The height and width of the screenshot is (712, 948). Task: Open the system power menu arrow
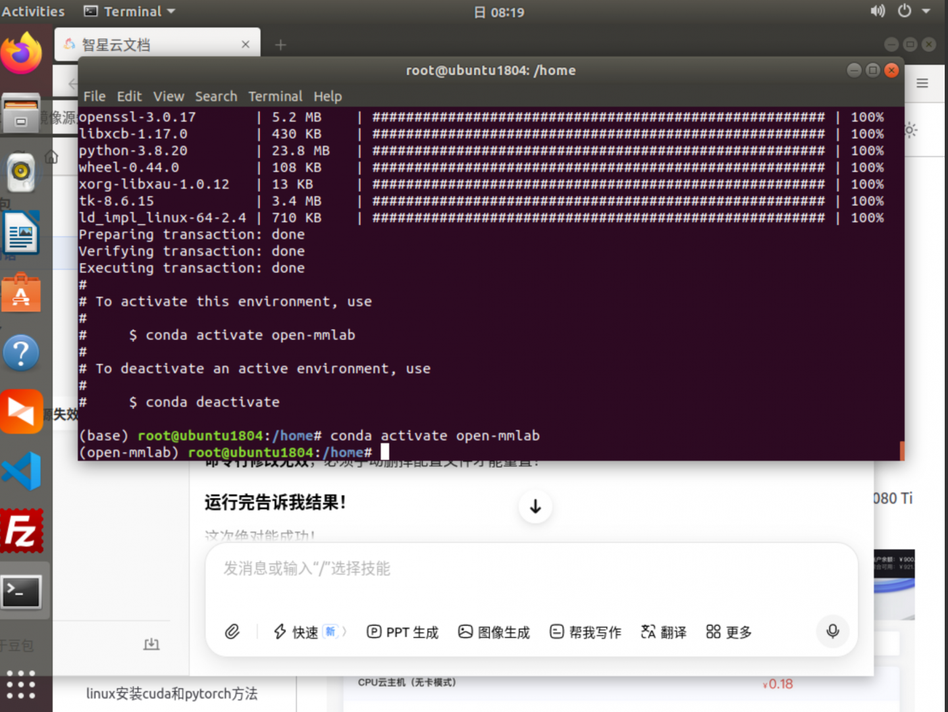pos(926,11)
